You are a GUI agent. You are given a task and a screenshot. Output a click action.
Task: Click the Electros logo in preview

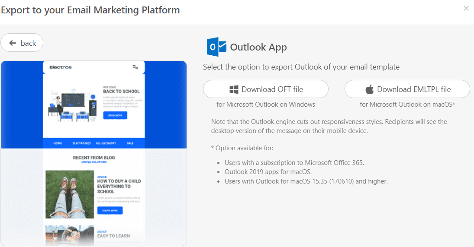click(61, 67)
